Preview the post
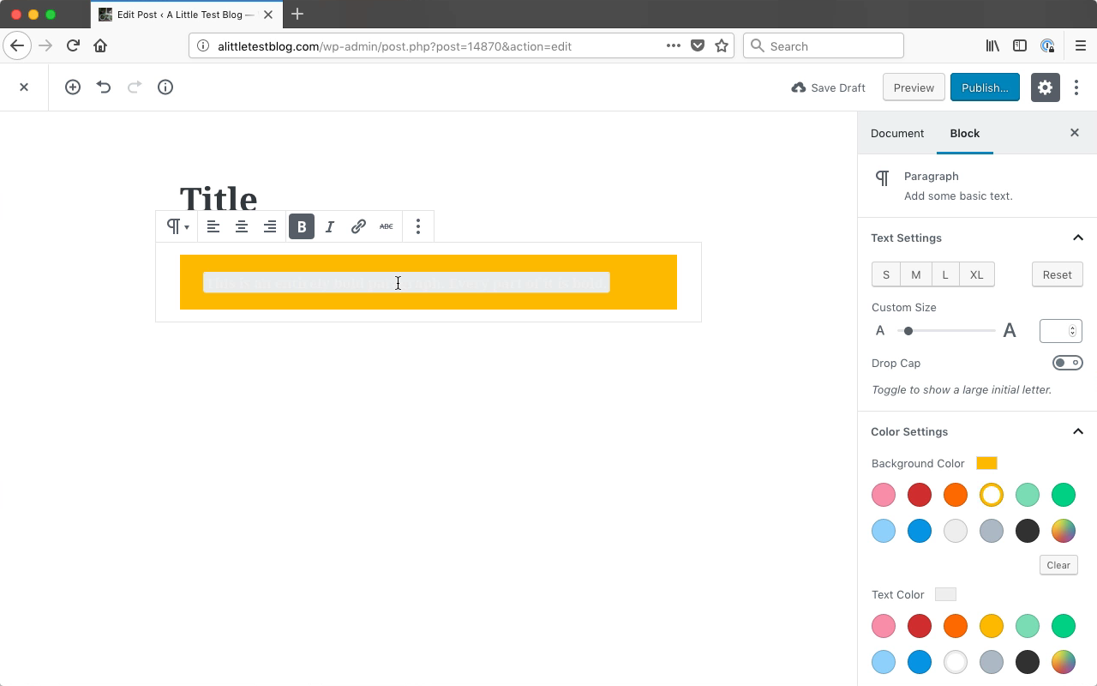The width and height of the screenshot is (1097, 686). click(x=913, y=87)
